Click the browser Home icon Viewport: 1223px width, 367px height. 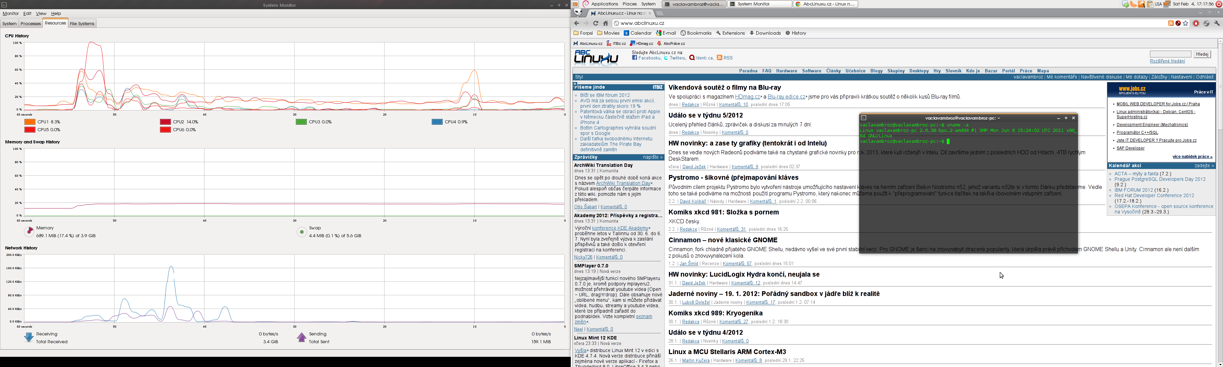pyautogui.click(x=606, y=23)
